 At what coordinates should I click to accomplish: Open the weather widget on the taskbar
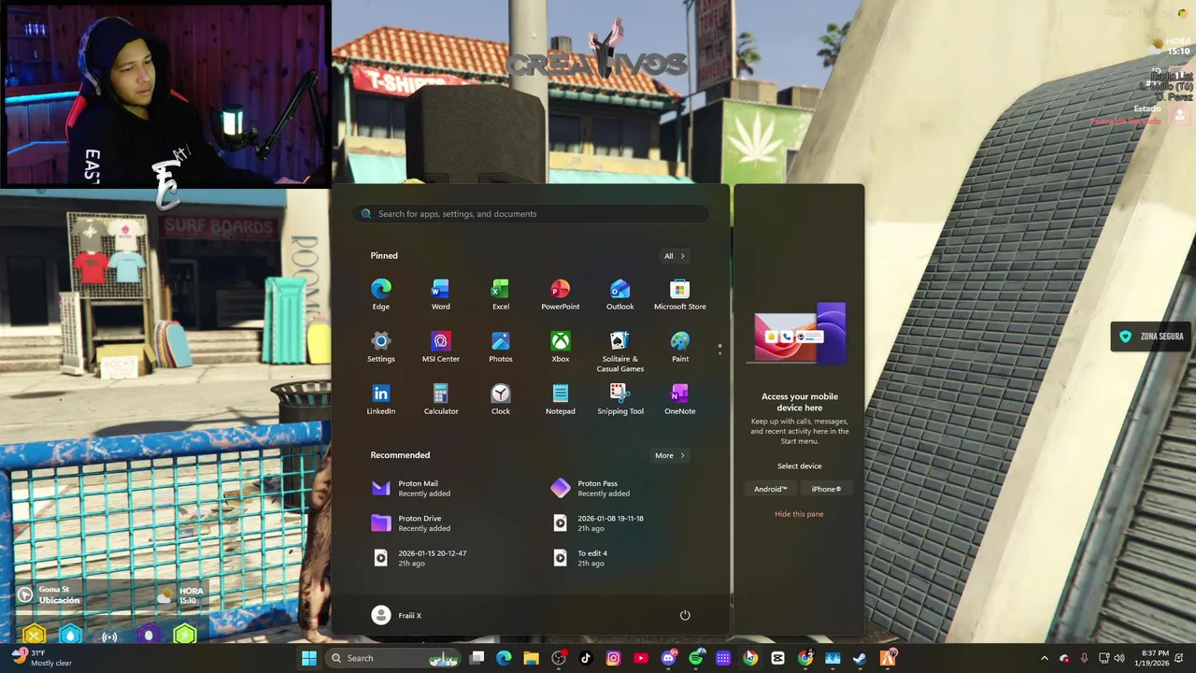[41, 658]
